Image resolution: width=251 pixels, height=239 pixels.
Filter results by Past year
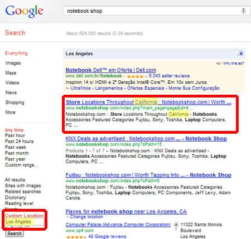tap(15, 159)
